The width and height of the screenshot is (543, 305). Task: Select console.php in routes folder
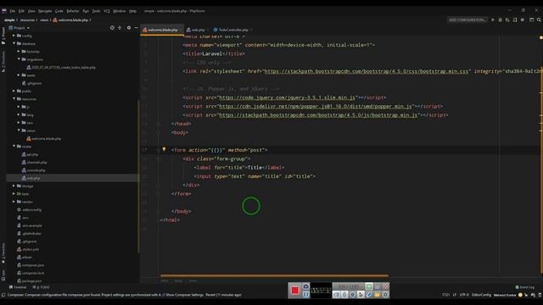33,170
